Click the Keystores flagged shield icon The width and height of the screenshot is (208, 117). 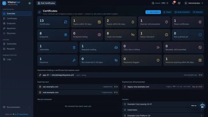[158, 60]
